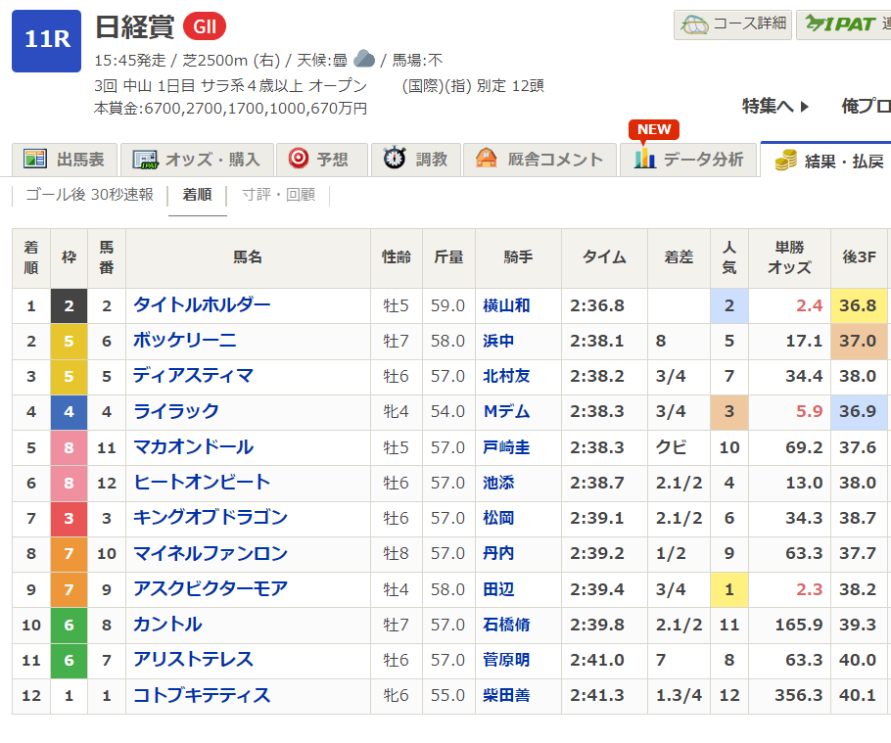Screen dimensions: 891x743
Task: Open jockey Mデム profile link
Action: (506, 412)
